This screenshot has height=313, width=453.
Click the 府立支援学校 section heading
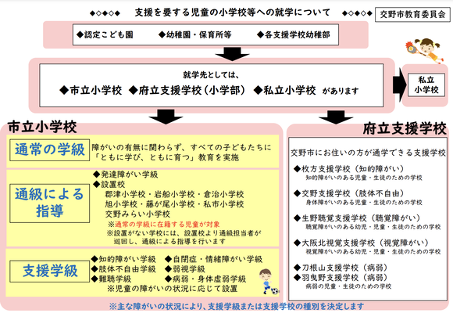[405, 128]
